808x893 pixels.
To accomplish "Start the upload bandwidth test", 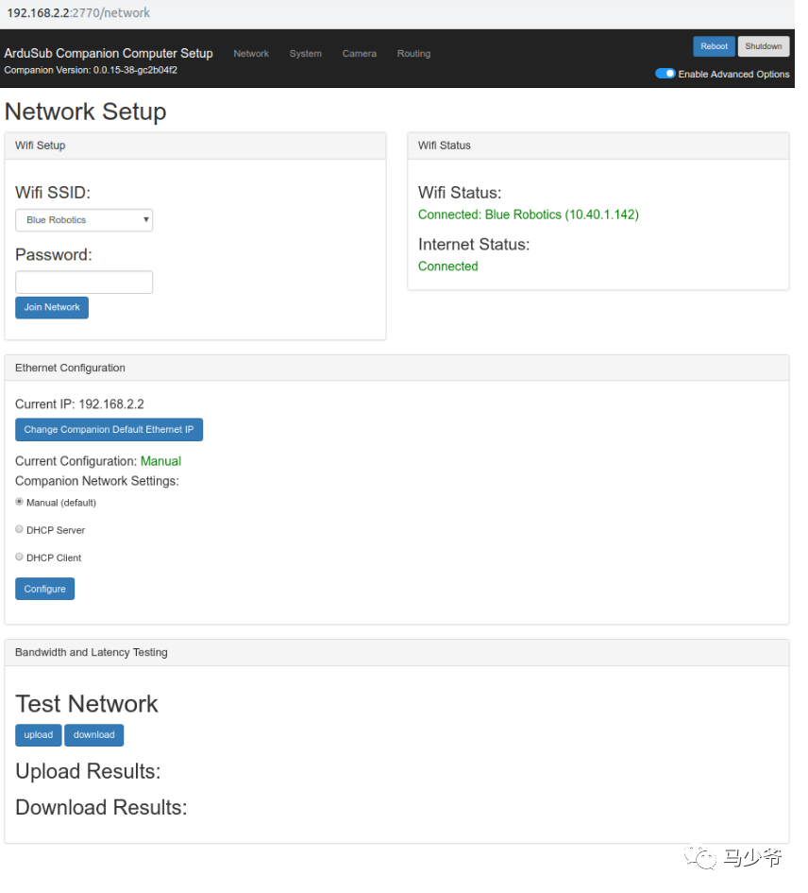I will pos(39,735).
